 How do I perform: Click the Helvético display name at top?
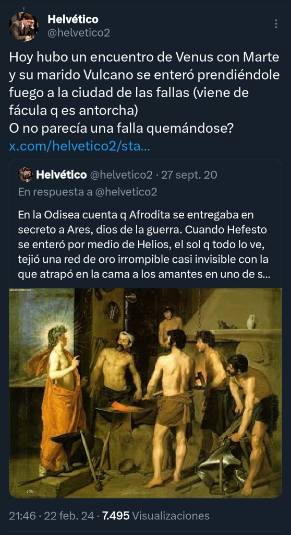pos(73,19)
